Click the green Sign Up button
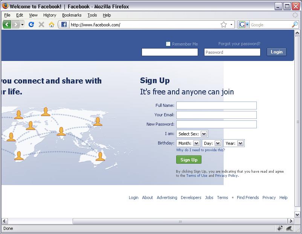 coord(188,160)
